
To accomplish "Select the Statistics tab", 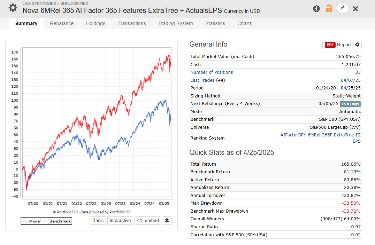I will pyautogui.click(x=215, y=23).
